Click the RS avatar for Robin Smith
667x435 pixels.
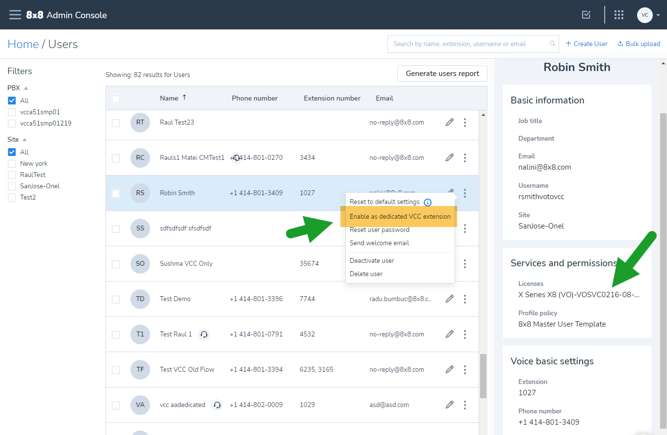[140, 193]
